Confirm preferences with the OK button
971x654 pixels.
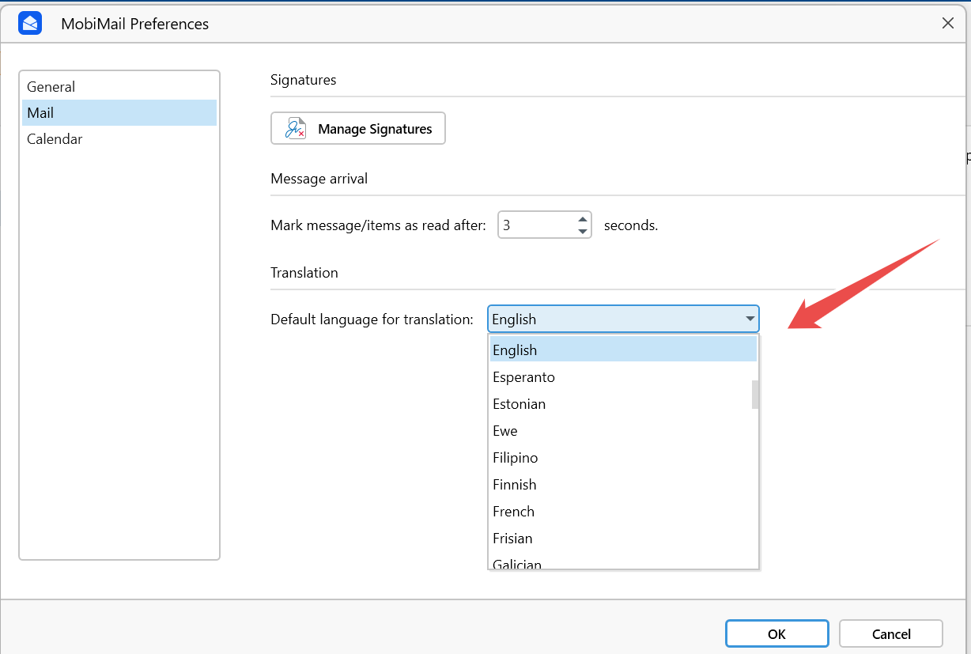(776, 633)
